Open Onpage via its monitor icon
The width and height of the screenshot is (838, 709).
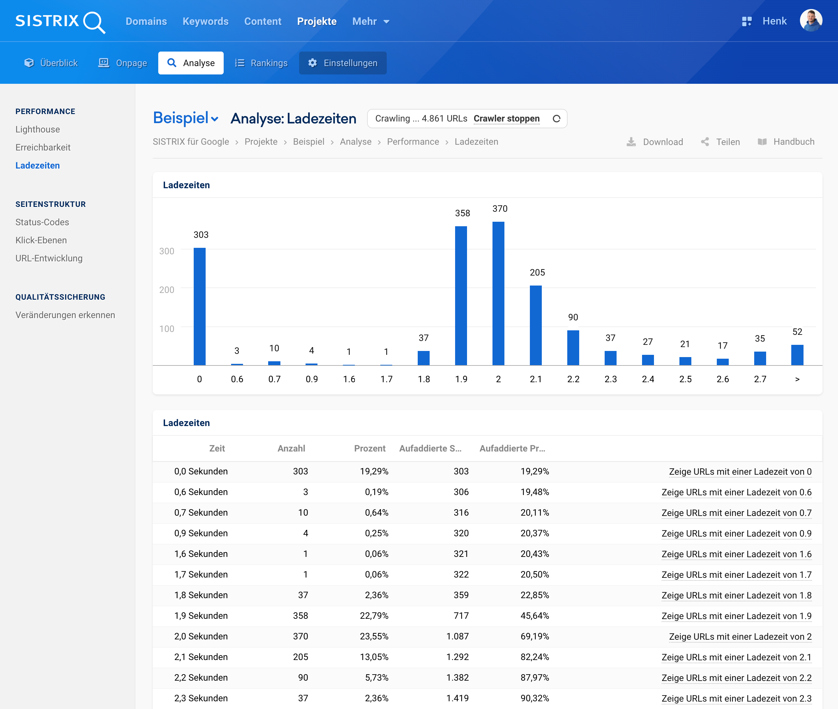point(103,63)
